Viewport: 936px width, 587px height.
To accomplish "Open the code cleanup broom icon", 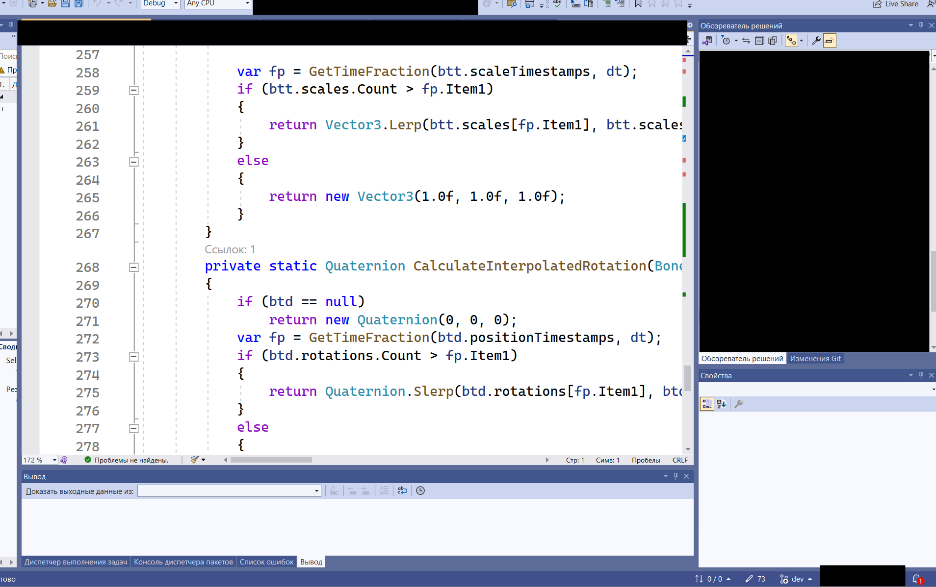I will pyautogui.click(x=195, y=460).
